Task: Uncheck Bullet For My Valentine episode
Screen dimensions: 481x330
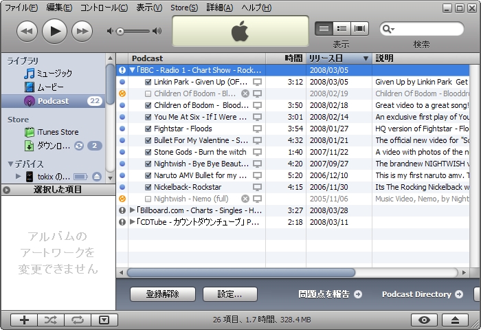Action: (148, 140)
